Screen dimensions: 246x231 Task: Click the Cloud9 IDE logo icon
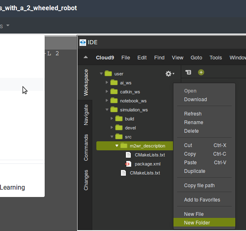[x=83, y=42]
